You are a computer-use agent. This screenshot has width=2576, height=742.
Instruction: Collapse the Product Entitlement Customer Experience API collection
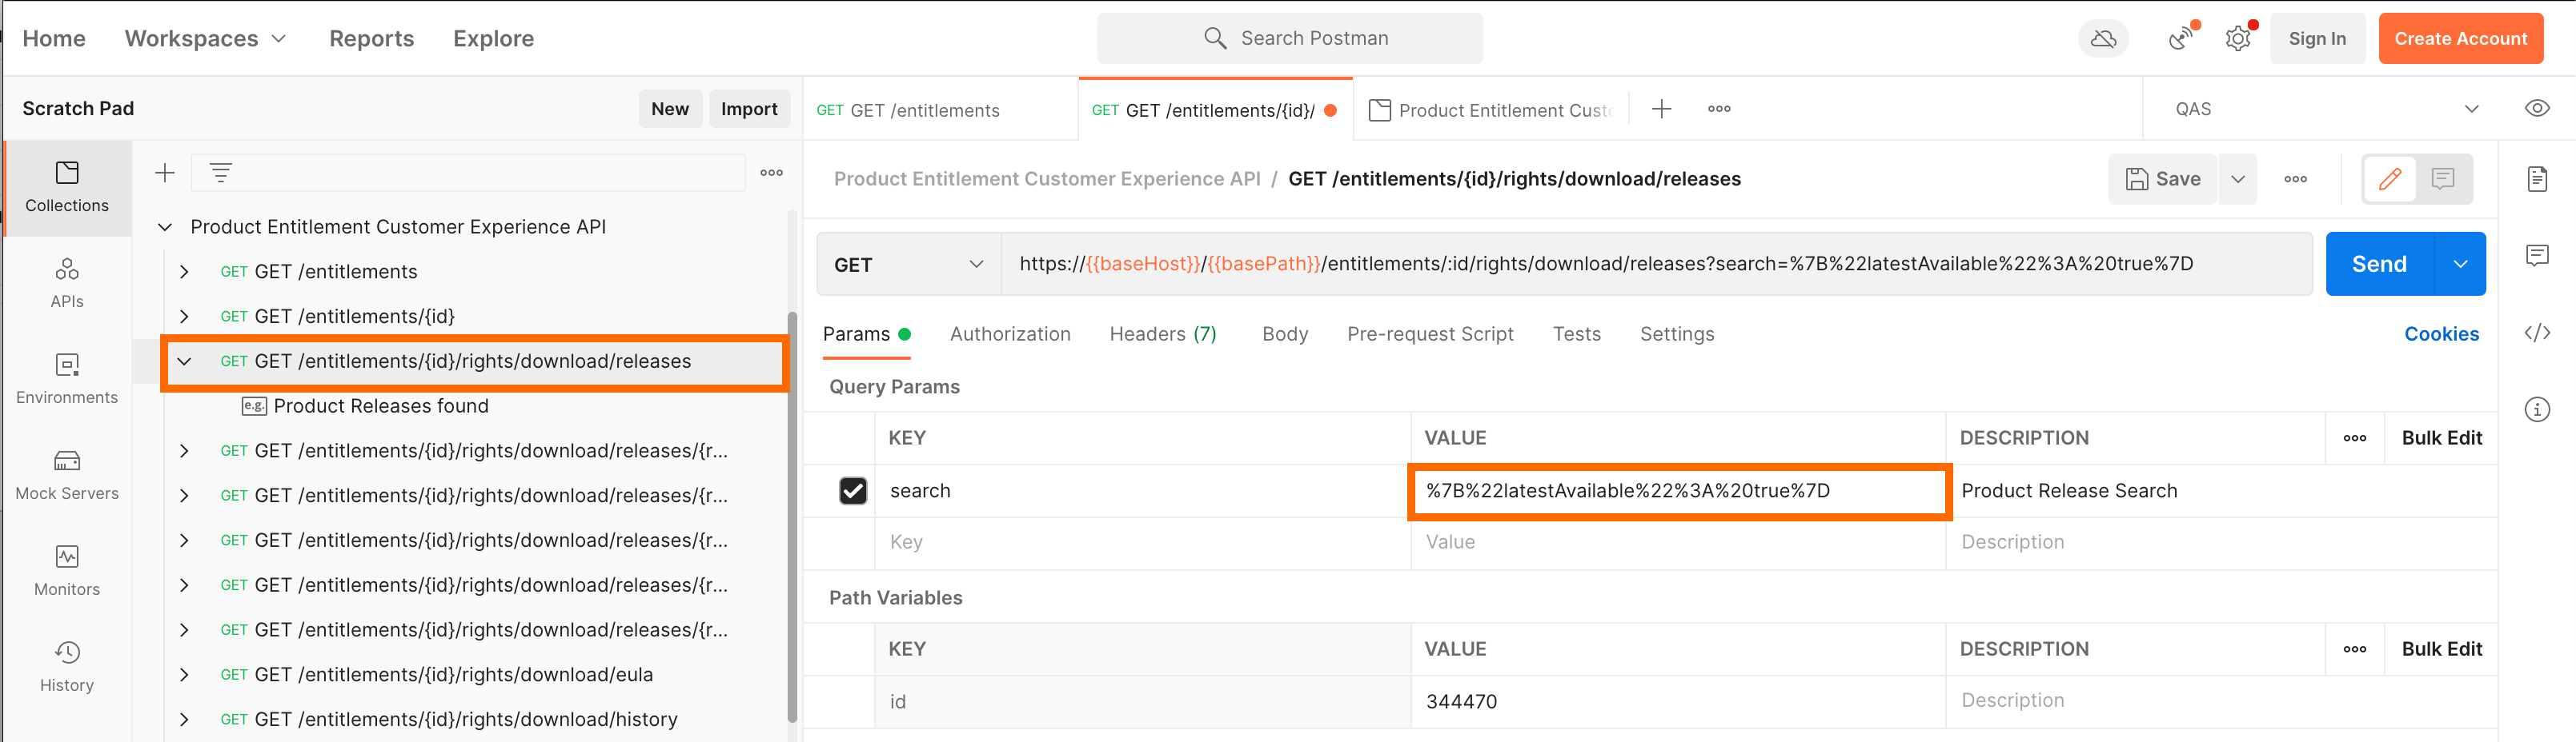point(165,228)
